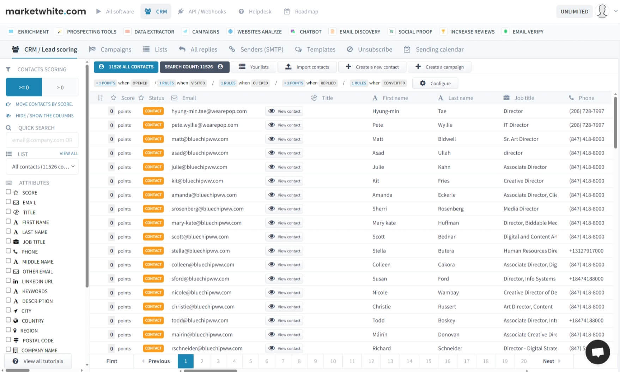The height and width of the screenshot is (372, 620).
Task: Expand the All contacts list dropdown
Action: [x=42, y=167]
